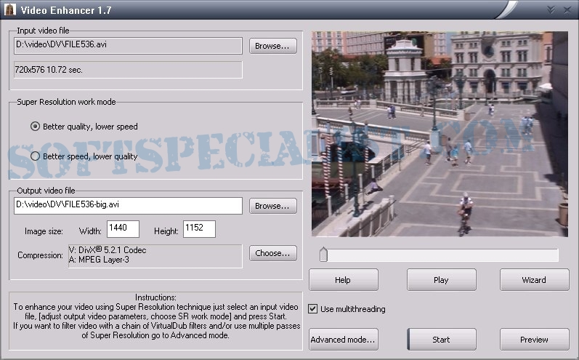Click the output file path field

(128, 206)
